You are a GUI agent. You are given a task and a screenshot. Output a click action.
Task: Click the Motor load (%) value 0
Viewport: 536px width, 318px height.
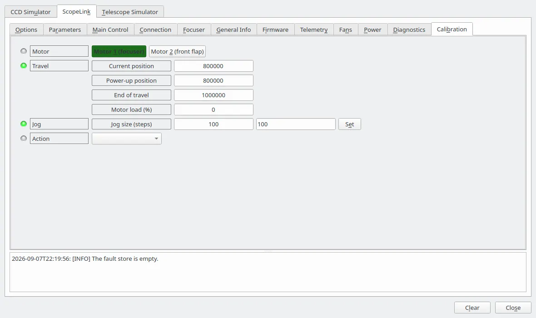point(213,109)
